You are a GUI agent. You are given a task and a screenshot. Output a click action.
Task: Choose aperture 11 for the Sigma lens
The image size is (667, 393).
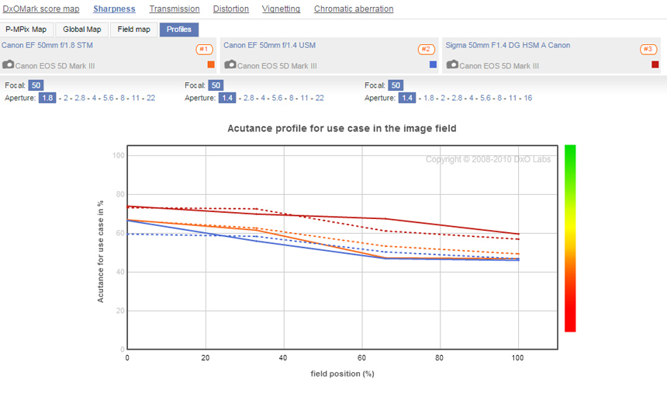513,98
